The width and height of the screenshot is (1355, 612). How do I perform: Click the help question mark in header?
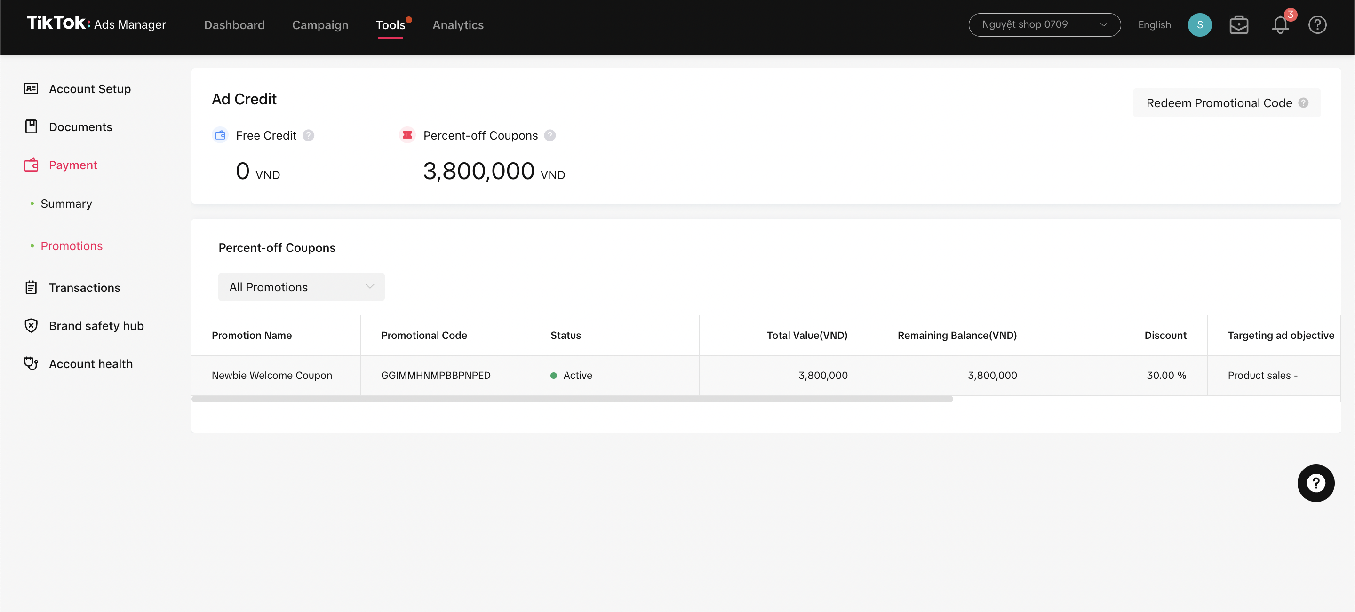pyautogui.click(x=1317, y=25)
